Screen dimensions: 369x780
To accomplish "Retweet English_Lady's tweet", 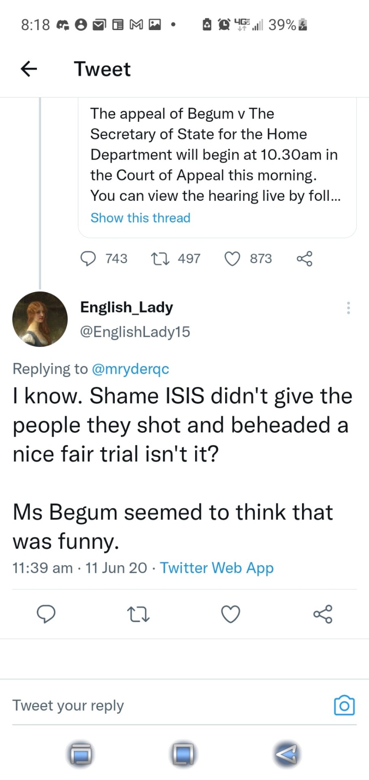I will point(138,614).
